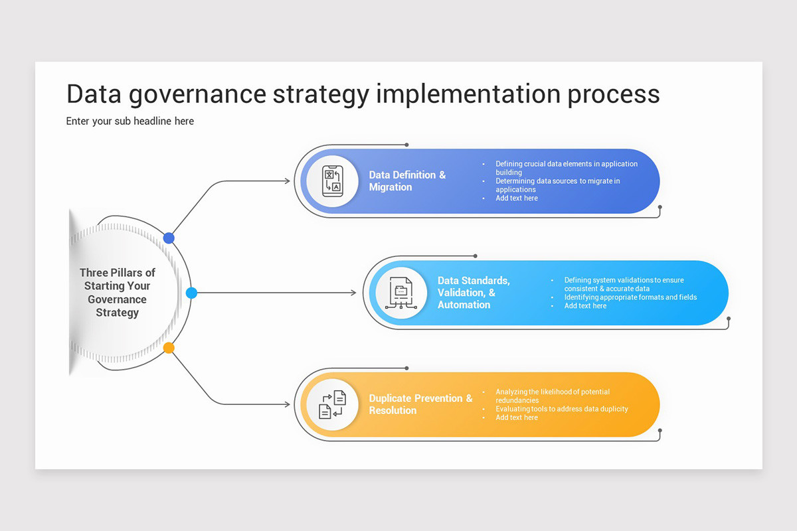This screenshot has width=797, height=531.
Task: Click the Data Definition & Migration phone icon
Action: (333, 181)
